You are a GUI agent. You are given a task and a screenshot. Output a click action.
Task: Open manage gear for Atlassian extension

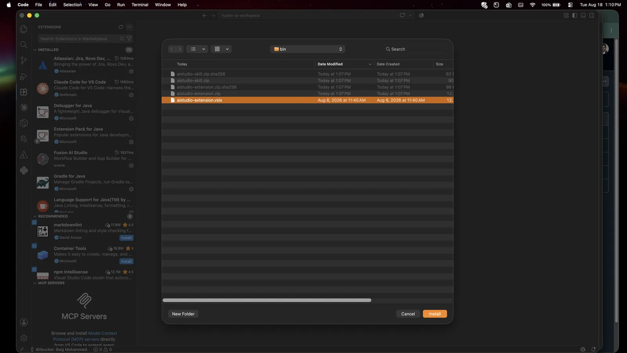point(131,71)
